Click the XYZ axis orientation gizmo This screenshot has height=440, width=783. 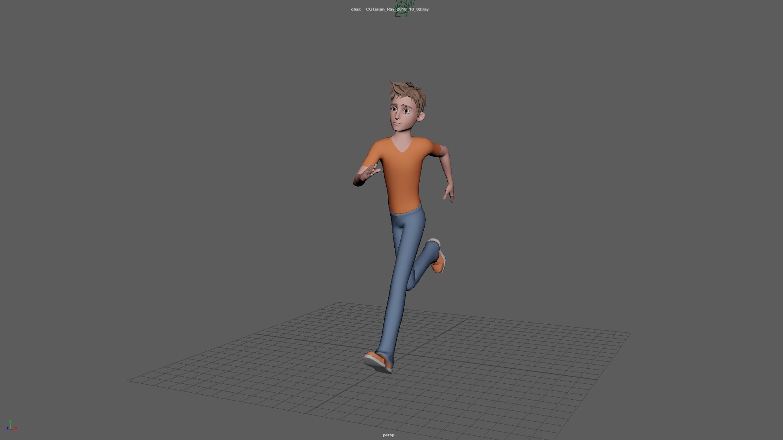(11, 426)
